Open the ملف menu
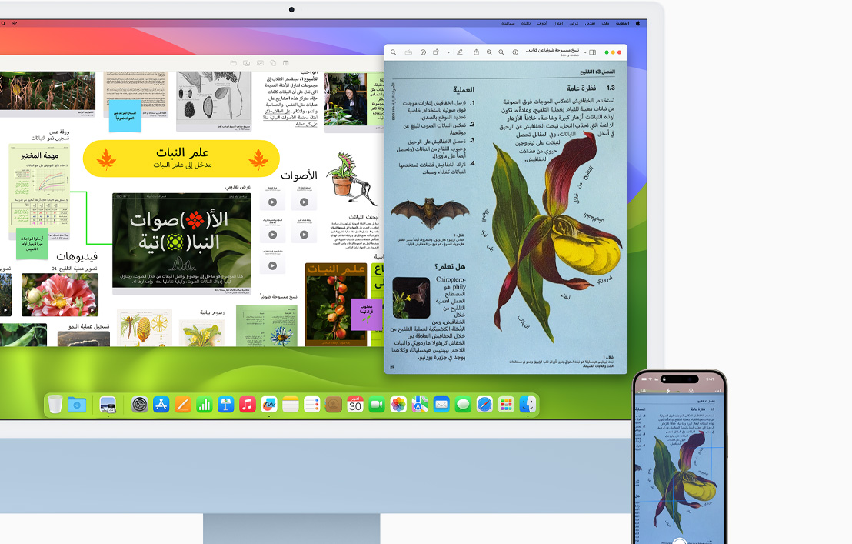The height and width of the screenshot is (544, 852). (605, 23)
